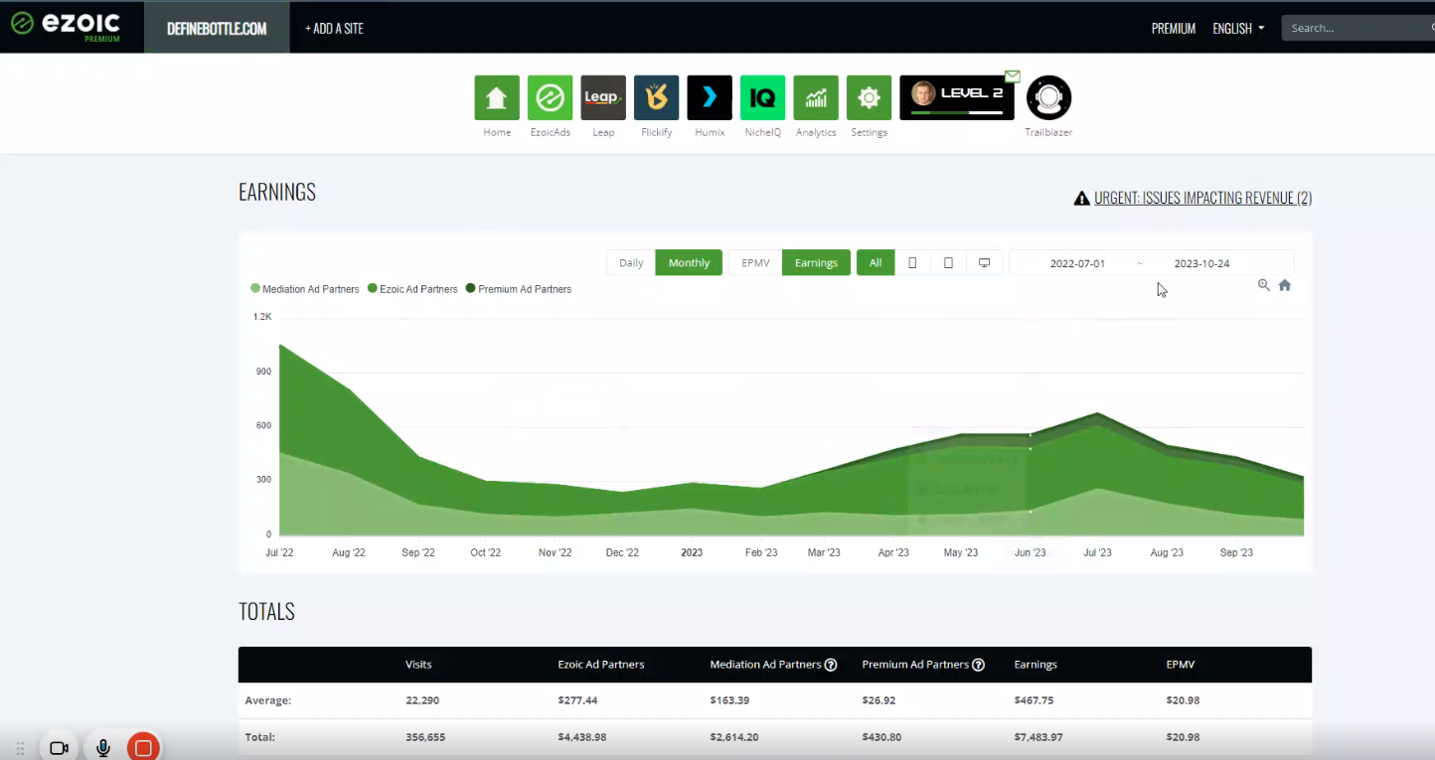Viewport: 1435px width, 760px height.
Task: Select the DEFINEBOTTLE.COM site tab
Action: point(217,28)
